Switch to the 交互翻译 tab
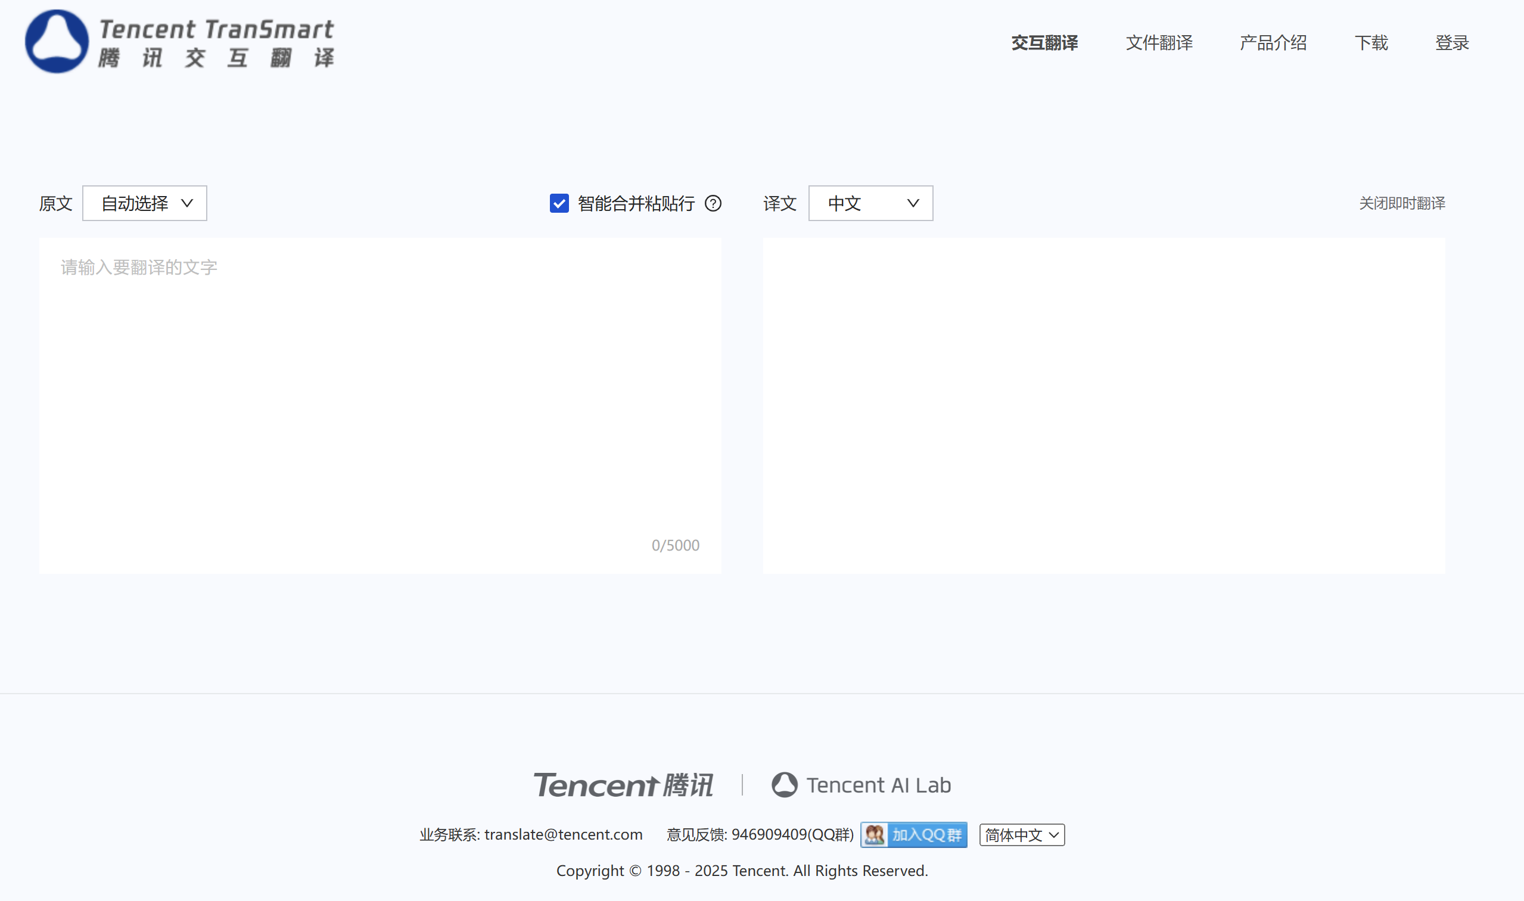Screen dimensions: 1524x901 pyautogui.click(x=1044, y=42)
